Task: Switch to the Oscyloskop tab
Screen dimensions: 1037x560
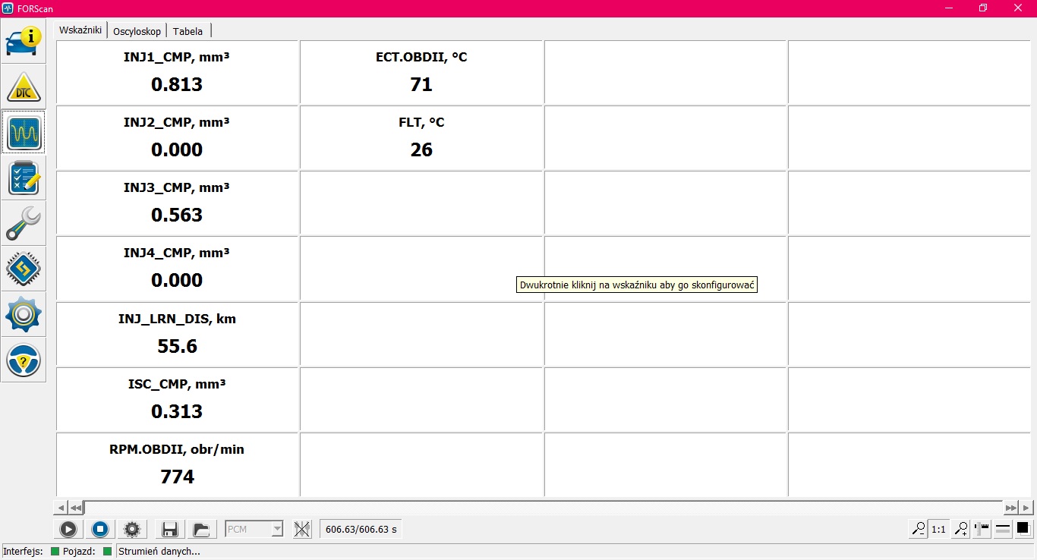Action: tap(137, 31)
